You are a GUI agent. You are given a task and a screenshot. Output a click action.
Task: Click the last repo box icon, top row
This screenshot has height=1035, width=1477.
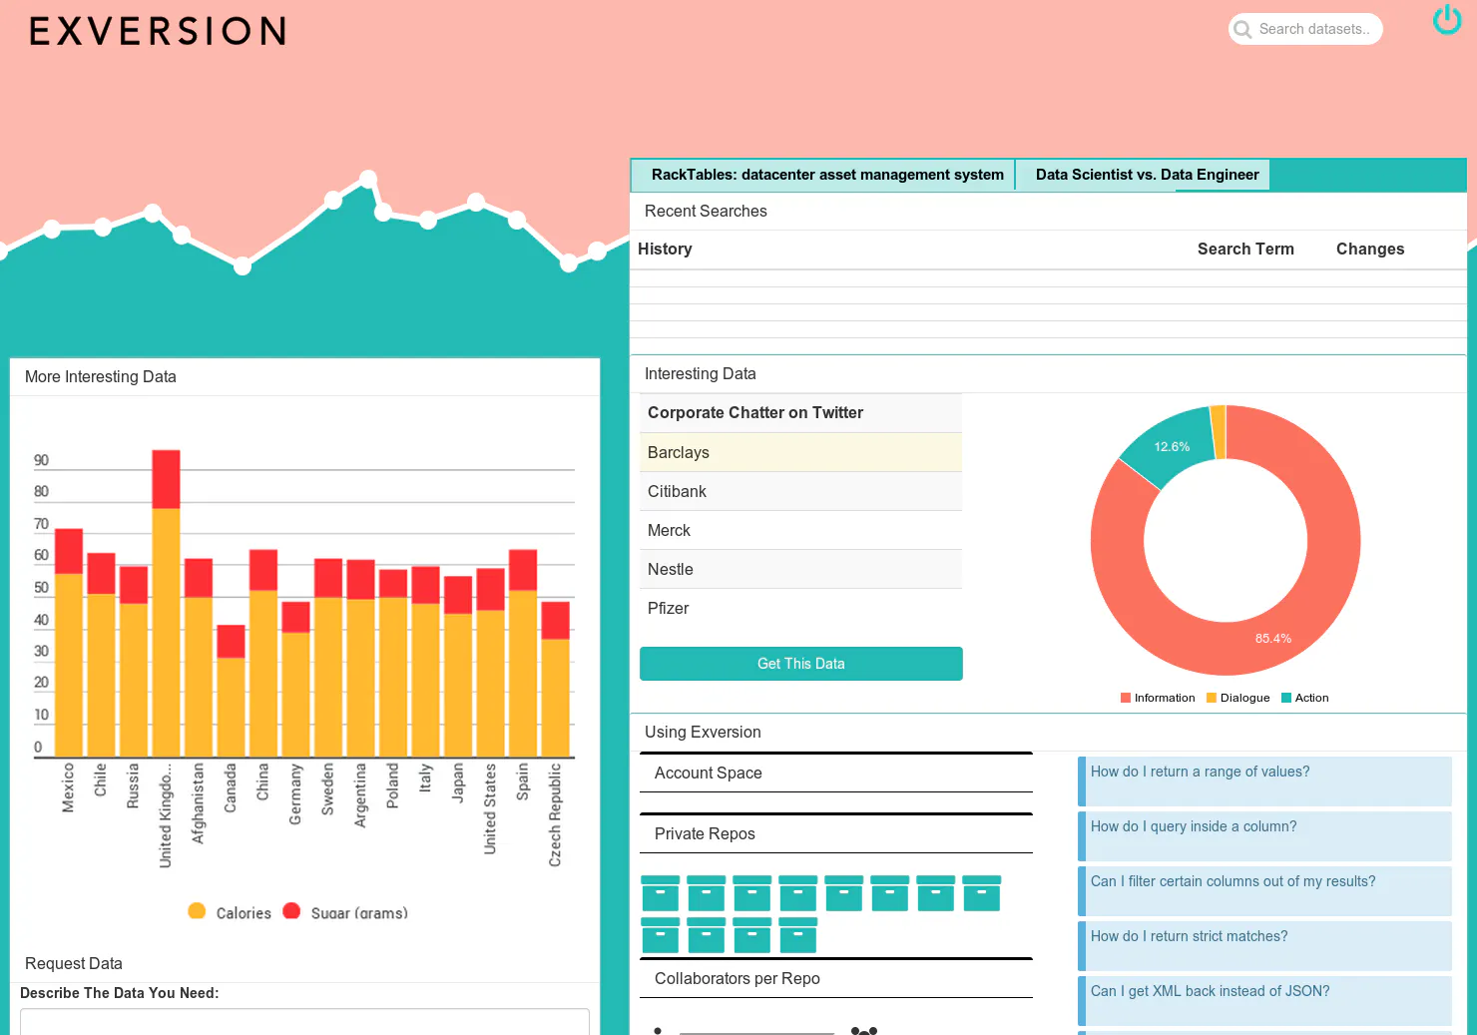pyautogui.click(x=982, y=893)
